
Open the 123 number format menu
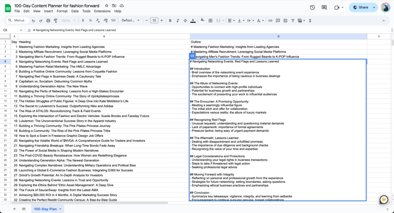(x=113, y=20)
